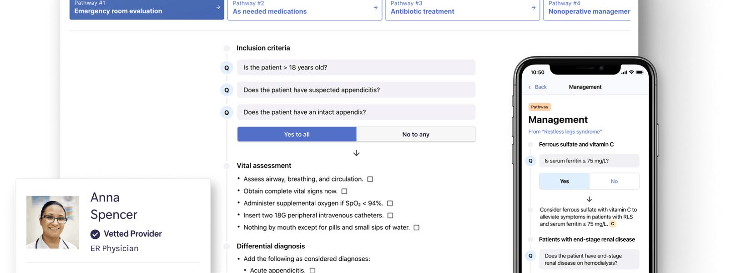Image resolution: width=731 pixels, height=273 pixels.
Task: Click the orange C evidence badge on phone
Action: [x=613, y=224]
